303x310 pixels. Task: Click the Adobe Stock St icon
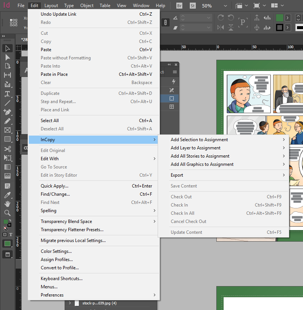193,6
